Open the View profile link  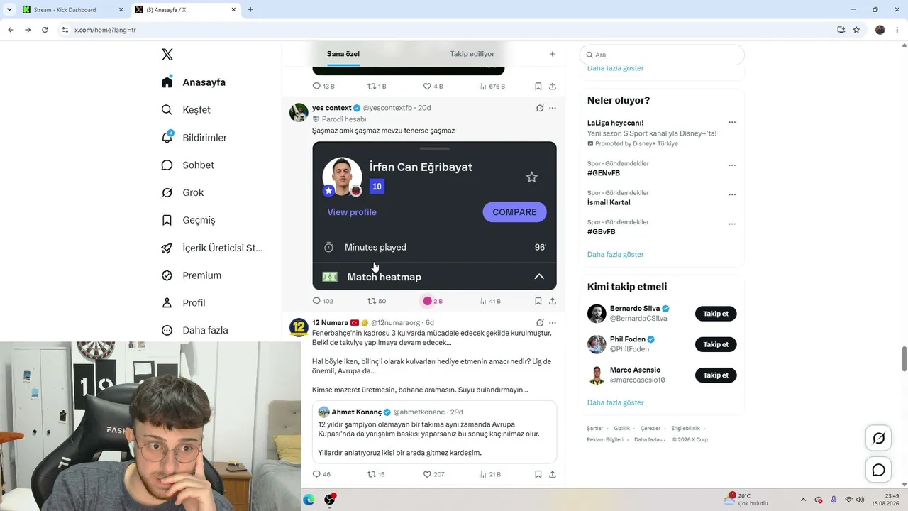pos(352,212)
